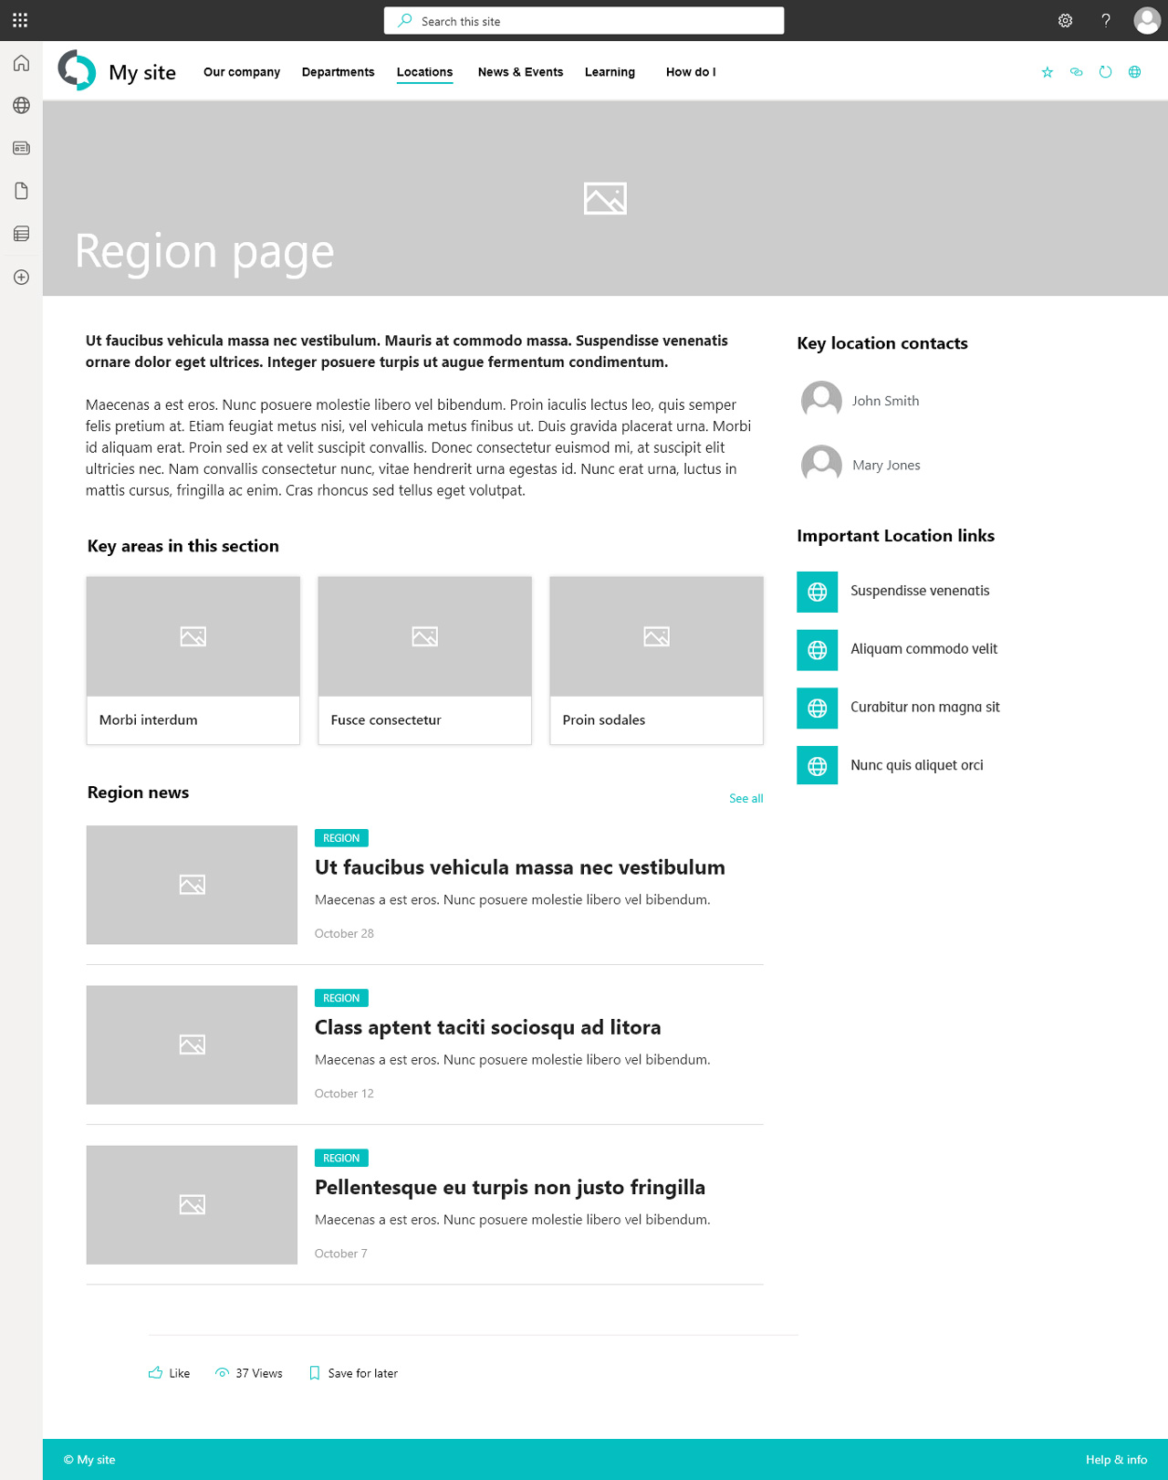1168x1480 pixels.
Task: Click See all in Region news
Action: (746, 798)
